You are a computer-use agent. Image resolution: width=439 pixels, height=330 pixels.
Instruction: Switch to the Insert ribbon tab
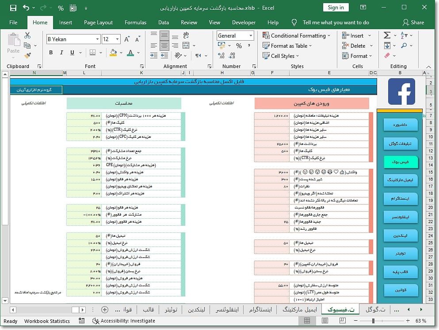65,23
